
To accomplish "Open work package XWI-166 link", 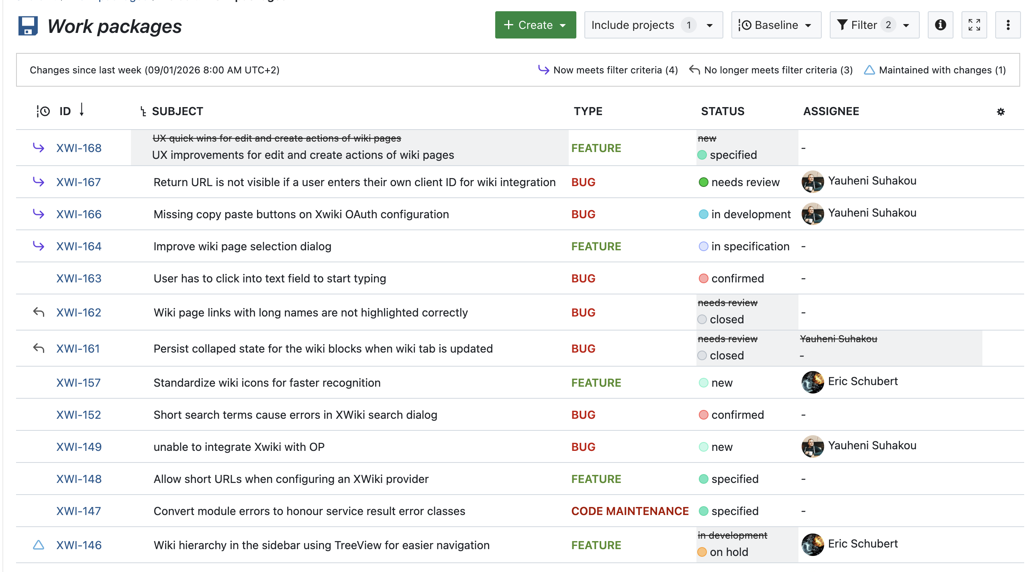I will (x=79, y=214).
